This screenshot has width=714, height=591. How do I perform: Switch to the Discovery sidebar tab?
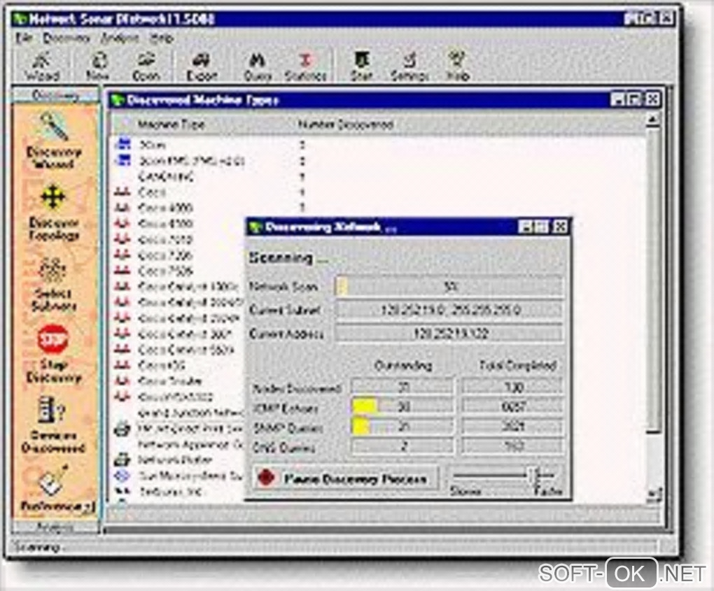click(55, 96)
